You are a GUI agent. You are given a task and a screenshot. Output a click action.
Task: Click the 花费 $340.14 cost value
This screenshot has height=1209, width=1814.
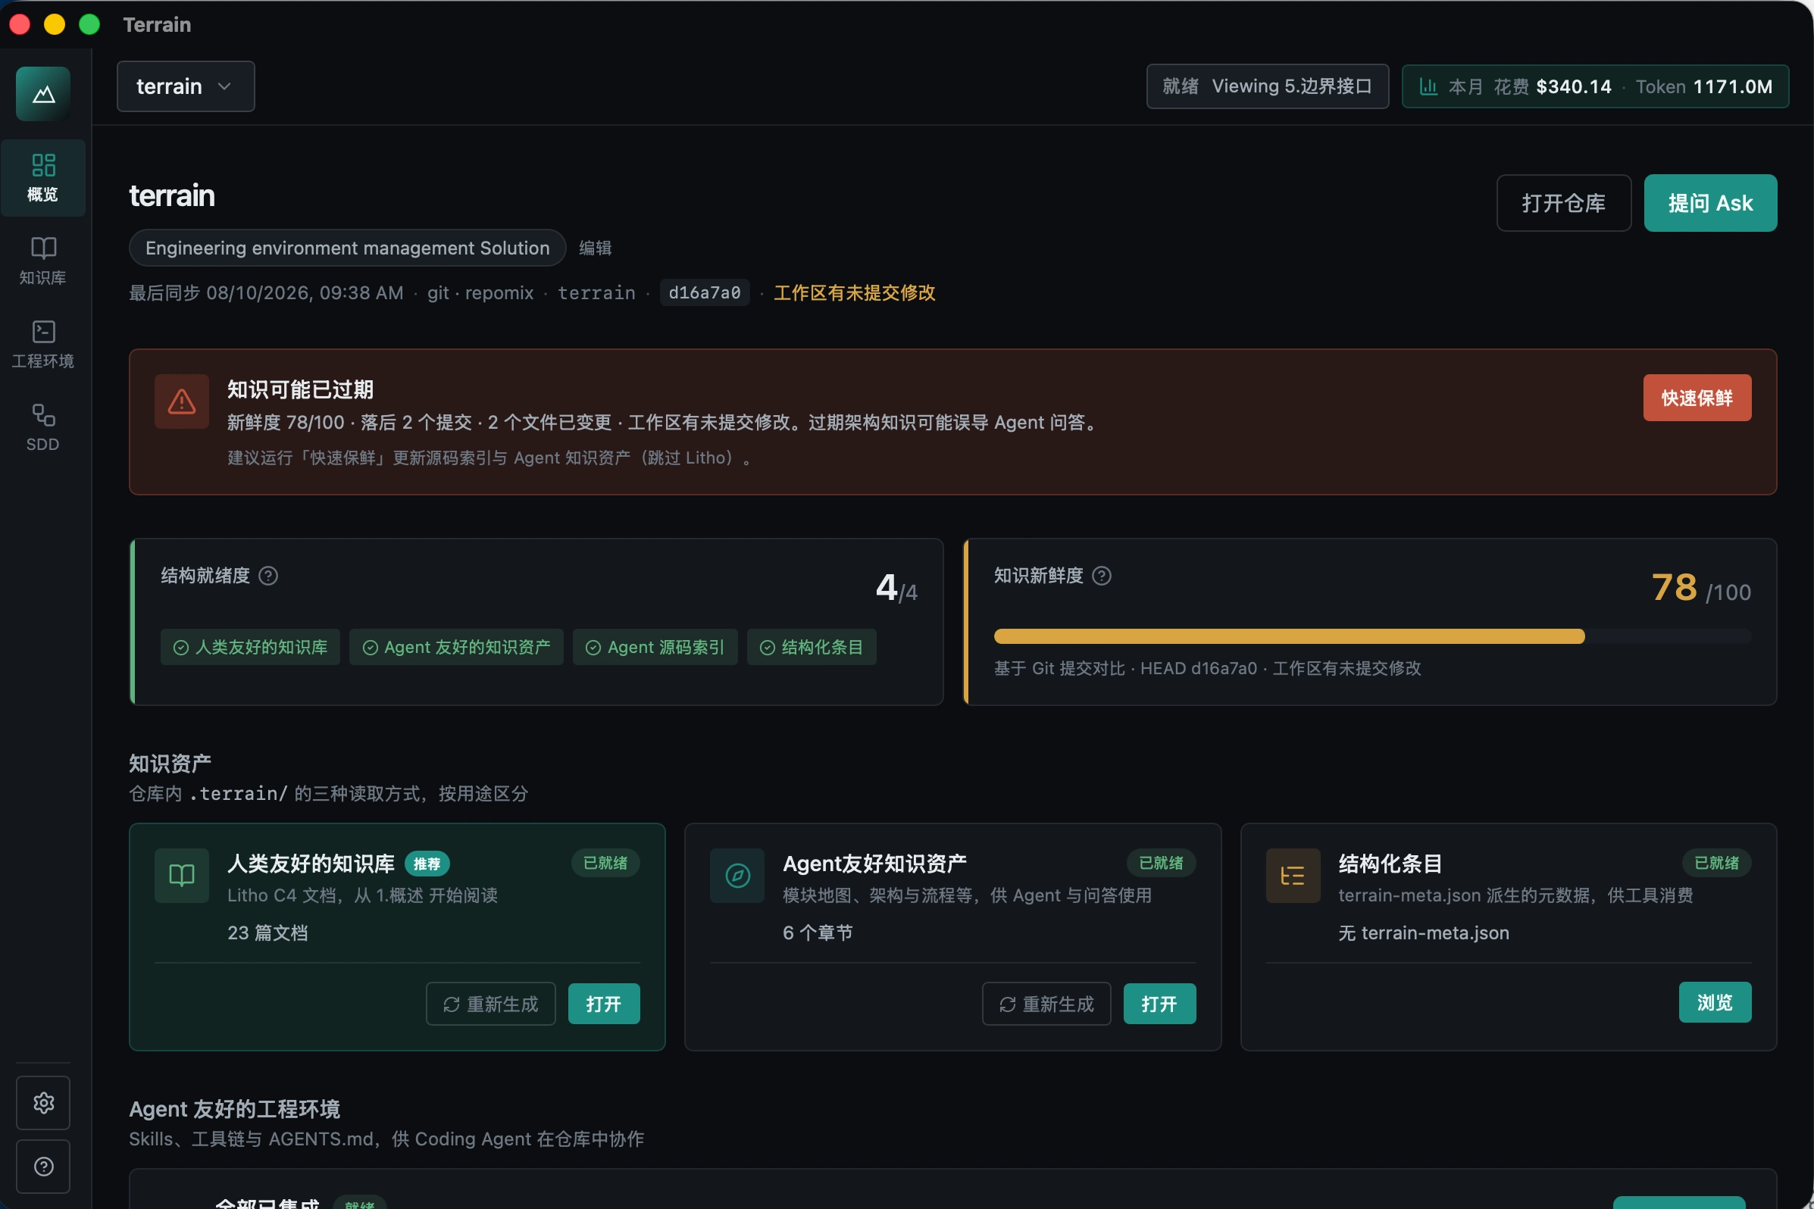[1553, 86]
